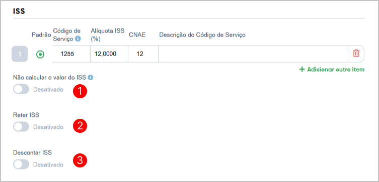The image size is (379, 182).
Task: Activate the Descontar ISS switch
Action: tap(21, 164)
